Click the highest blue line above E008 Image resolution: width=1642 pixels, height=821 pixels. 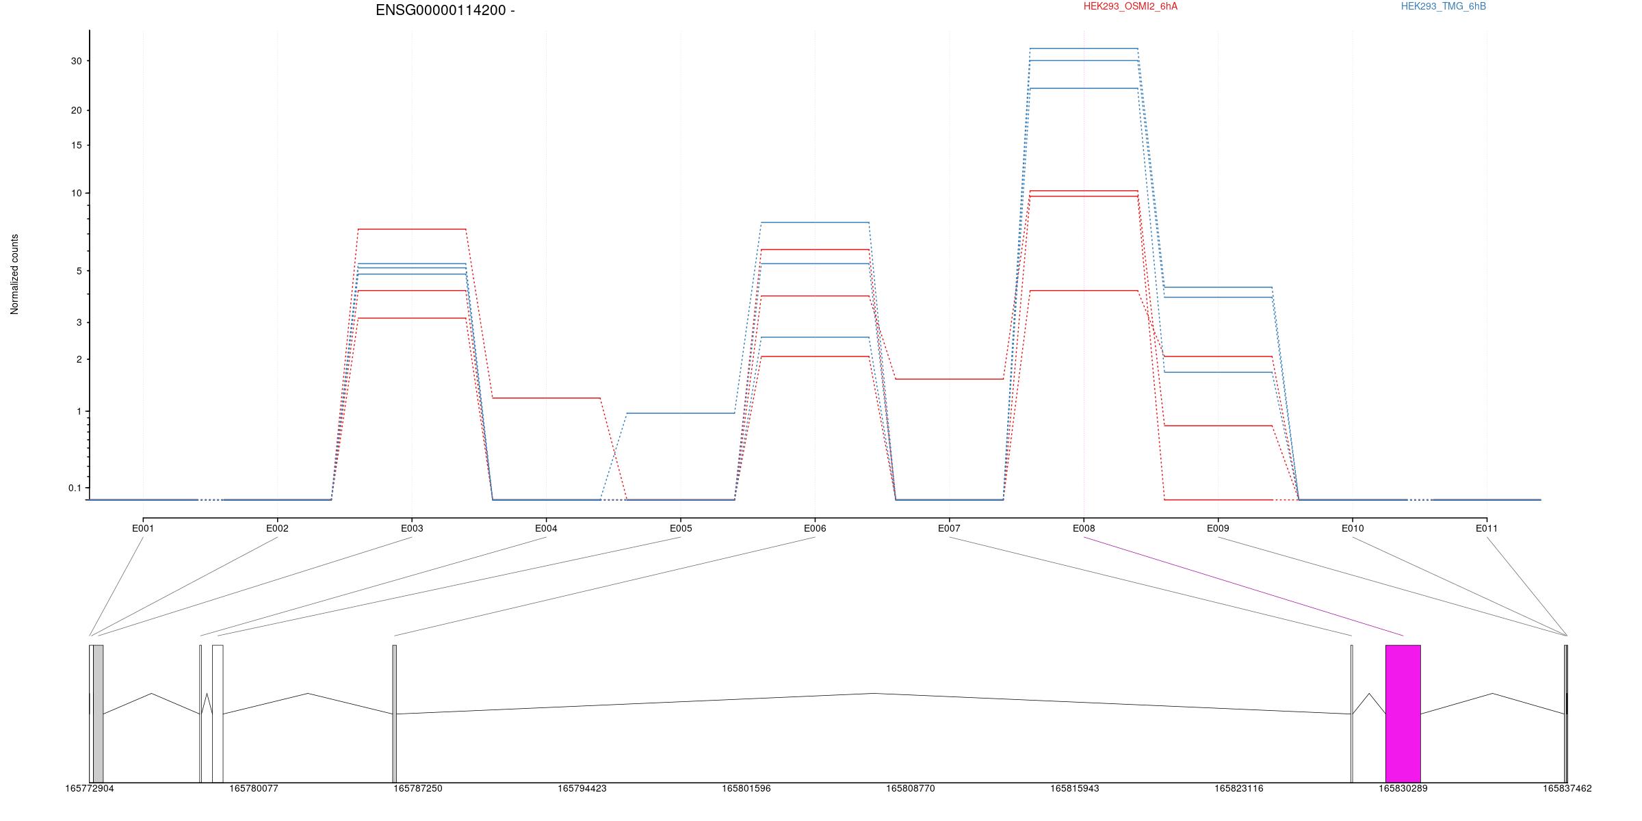pyautogui.click(x=1084, y=49)
